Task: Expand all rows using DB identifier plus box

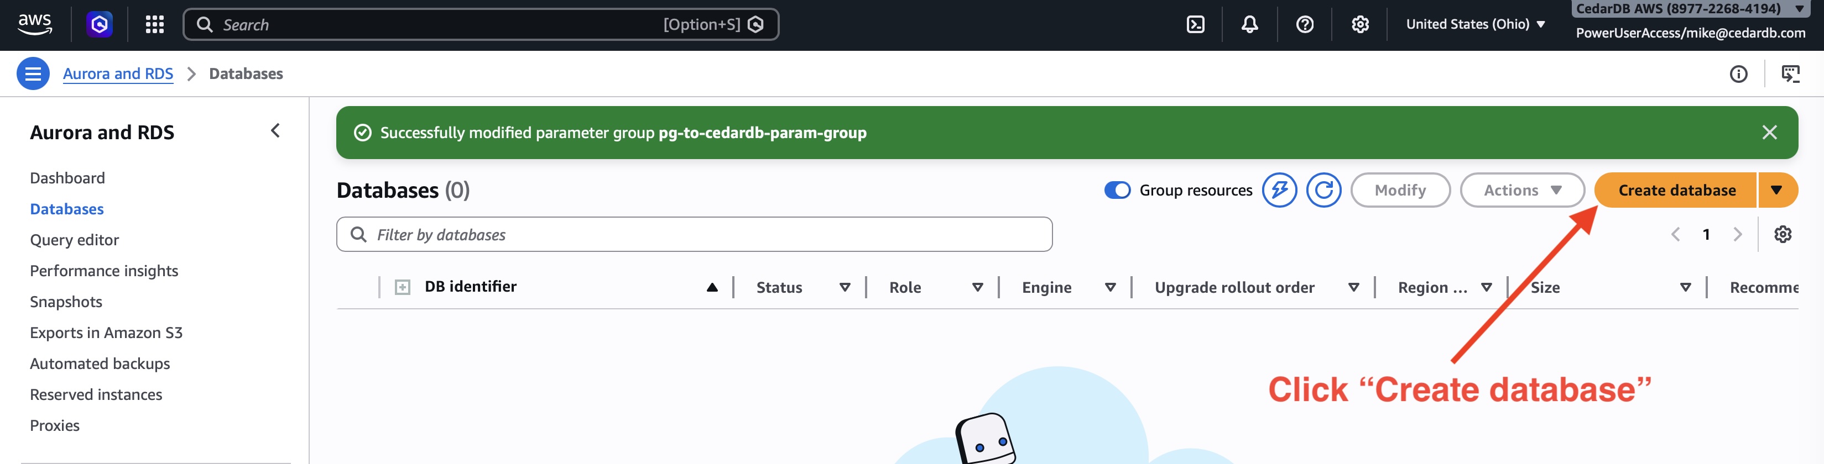Action: pyautogui.click(x=402, y=287)
